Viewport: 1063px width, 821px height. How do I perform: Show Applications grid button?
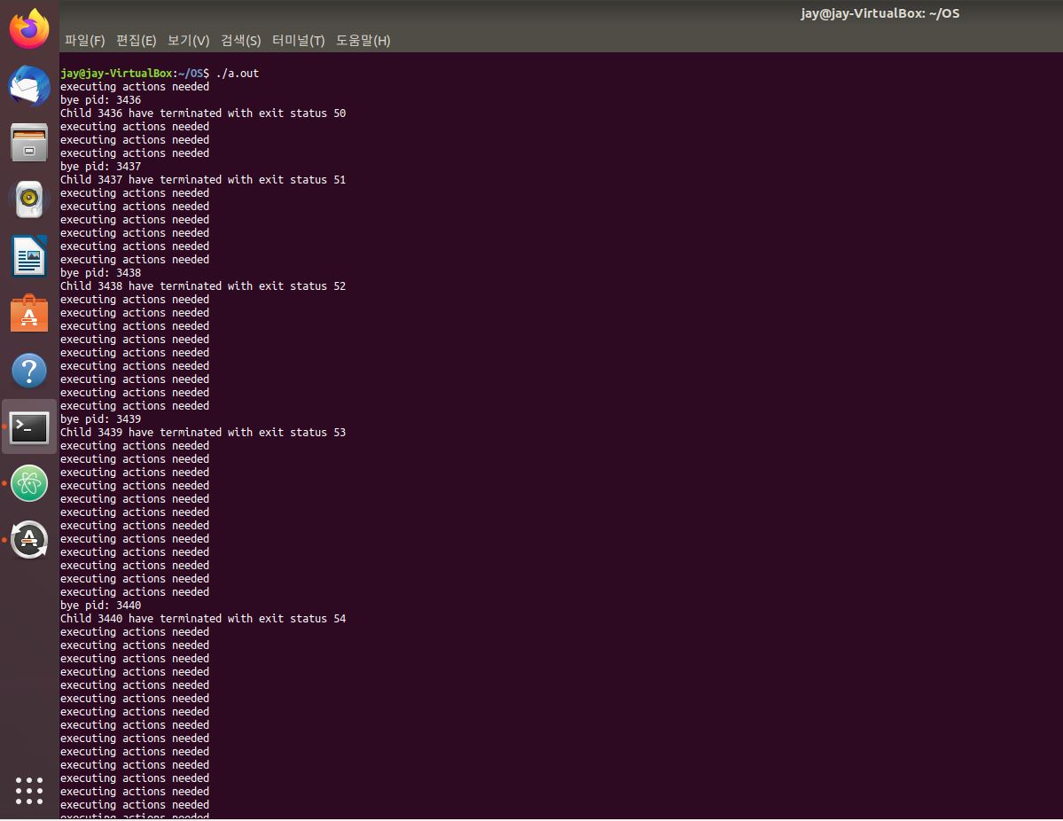click(x=29, y=791)
